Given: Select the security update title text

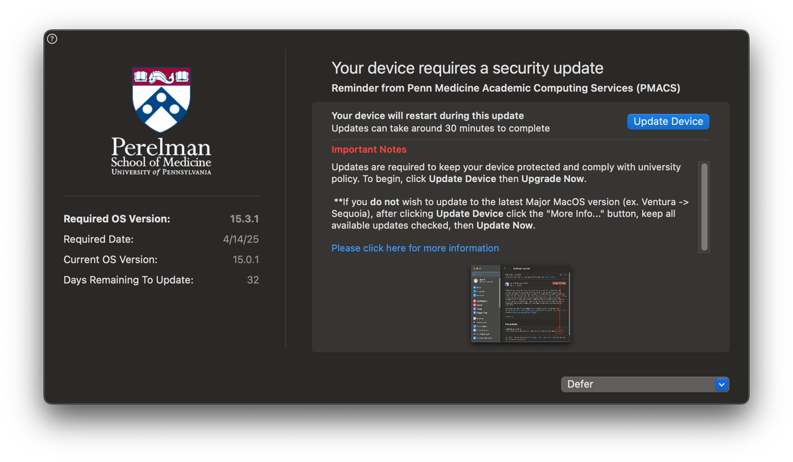Looking at the screenshot, I should (467, 67).
